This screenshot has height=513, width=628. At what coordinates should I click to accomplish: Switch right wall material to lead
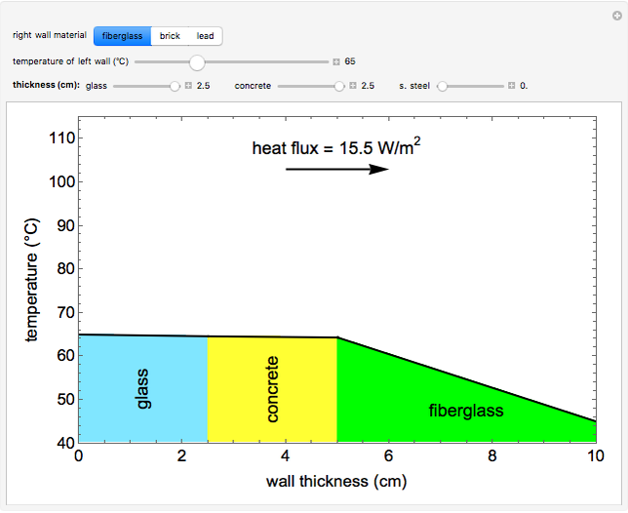click(205, 36)
